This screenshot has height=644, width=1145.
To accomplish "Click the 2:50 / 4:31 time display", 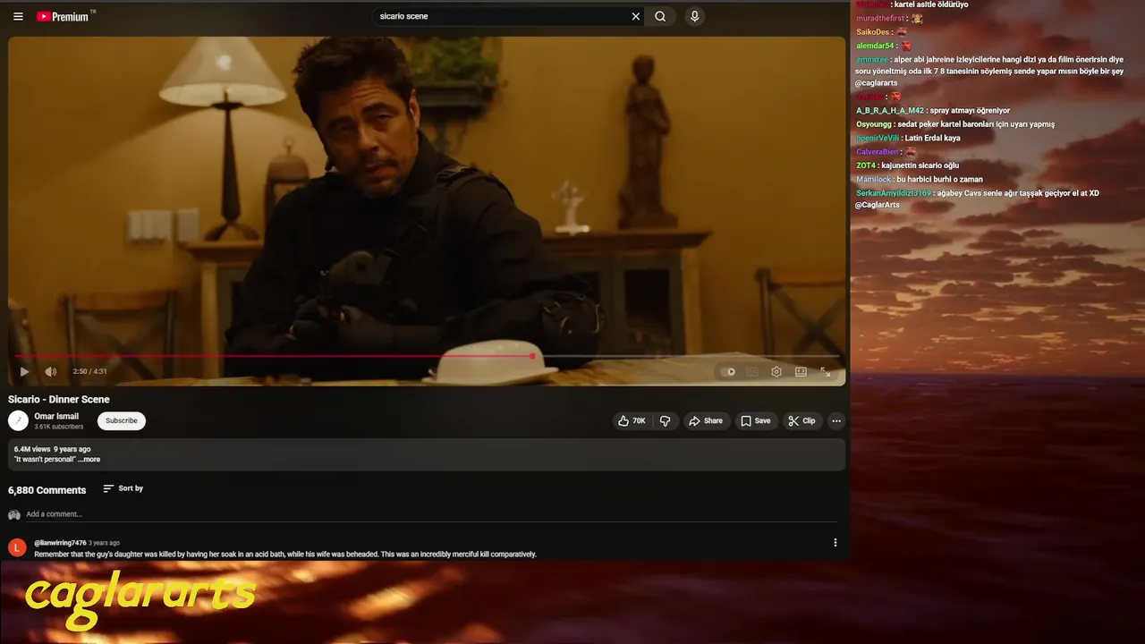I will (89, 371).
